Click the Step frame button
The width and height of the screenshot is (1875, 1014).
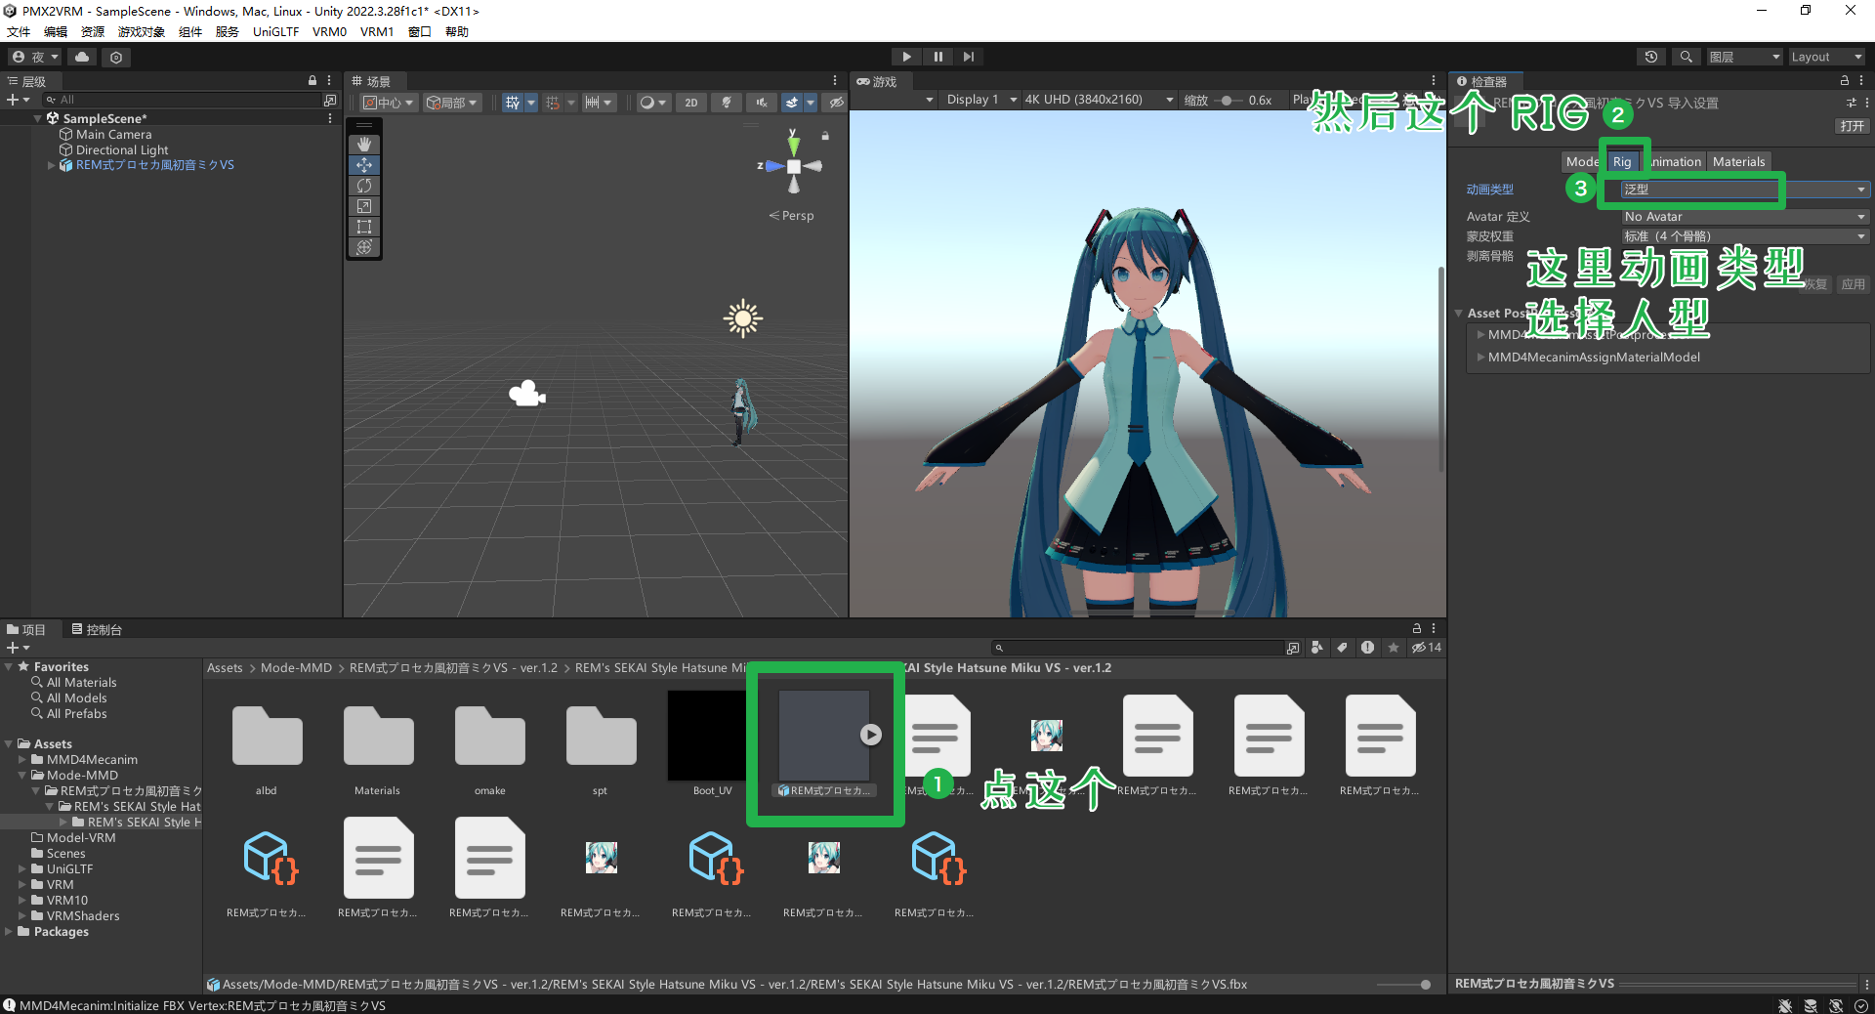pyautogui.click(x=968, y=57)
